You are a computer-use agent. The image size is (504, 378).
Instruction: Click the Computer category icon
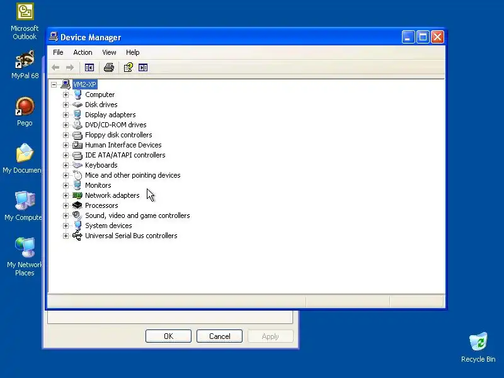pos(77,94)
